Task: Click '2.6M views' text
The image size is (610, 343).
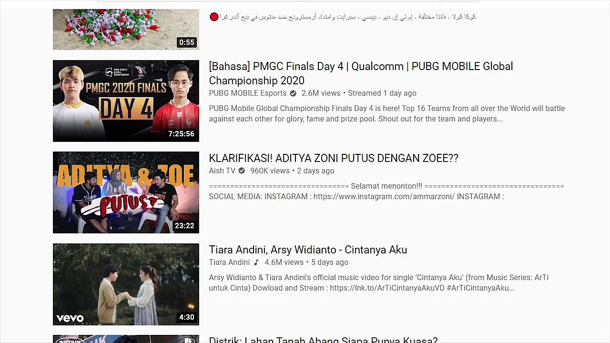Action: tap(321, 93)
